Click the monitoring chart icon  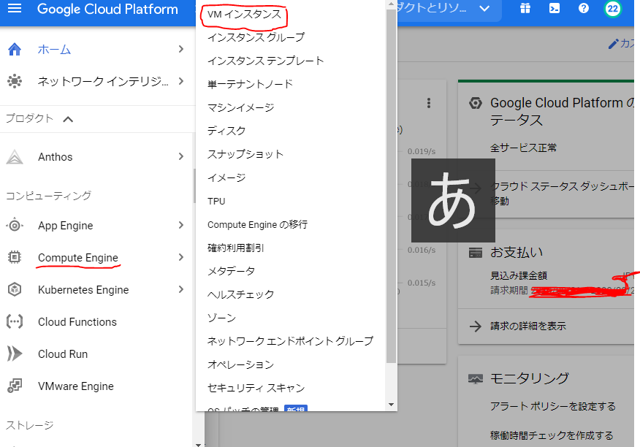pos(476,379)
